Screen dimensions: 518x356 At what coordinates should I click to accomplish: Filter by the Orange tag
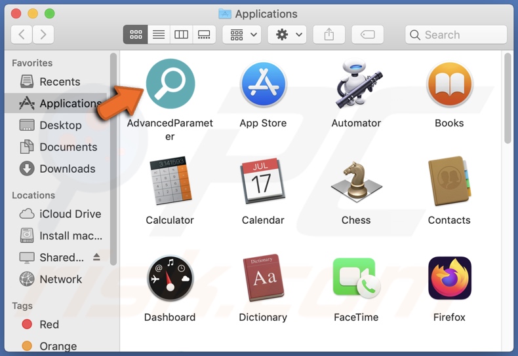tap(56, 346)
